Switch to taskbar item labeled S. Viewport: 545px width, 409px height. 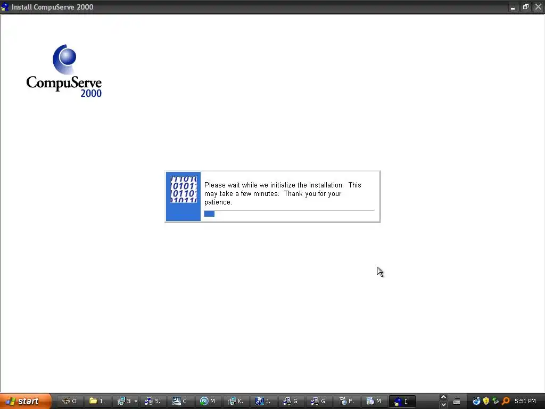[x=153, y=402]
